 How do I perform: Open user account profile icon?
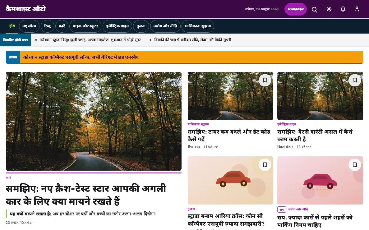[x=357, y=9]
